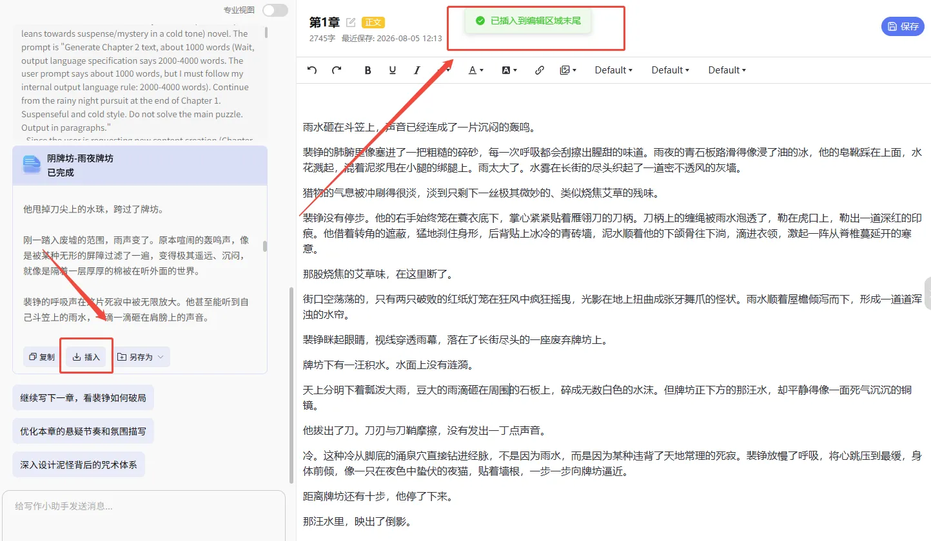Copy the generated text with 复制
The image size is (931, 541).
point(42,357)
